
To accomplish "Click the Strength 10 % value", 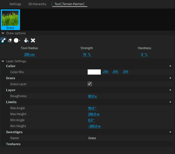I will click(x=87, y=55).
